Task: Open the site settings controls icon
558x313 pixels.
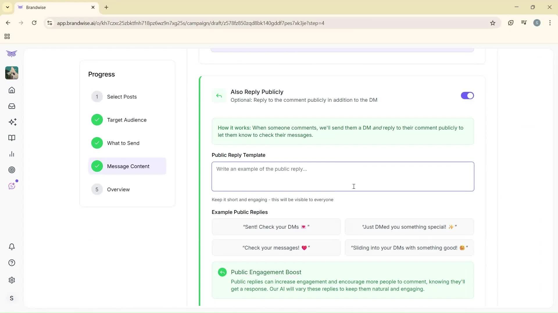Action: (49, 23)
